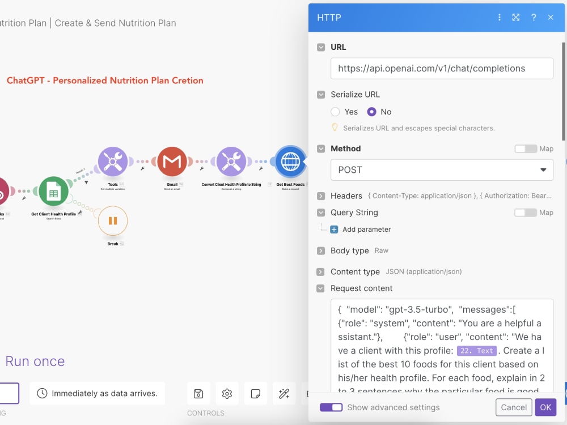The image size is (567, 425).
Task: Toggle Show advanced settings switch
Action: (x=331, y=407)
